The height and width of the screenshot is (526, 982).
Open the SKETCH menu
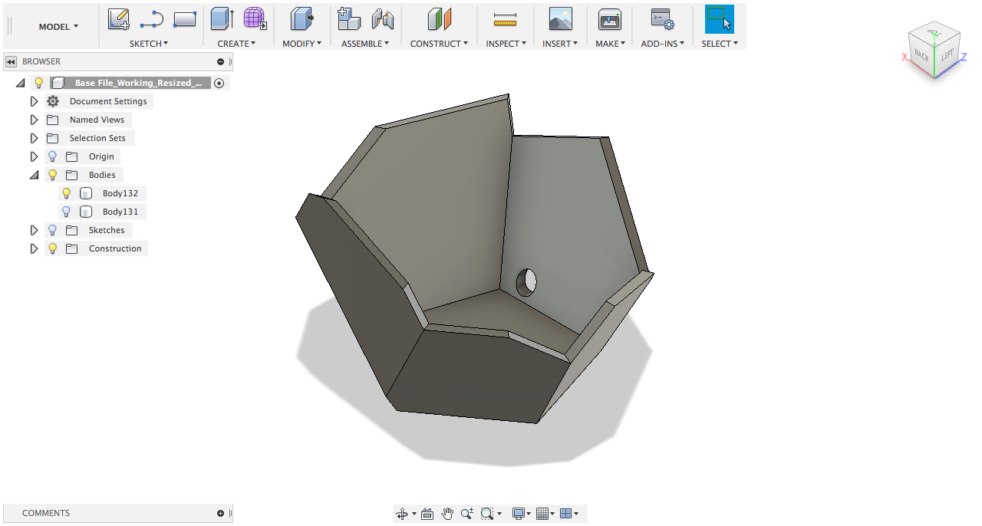point(149,44)
